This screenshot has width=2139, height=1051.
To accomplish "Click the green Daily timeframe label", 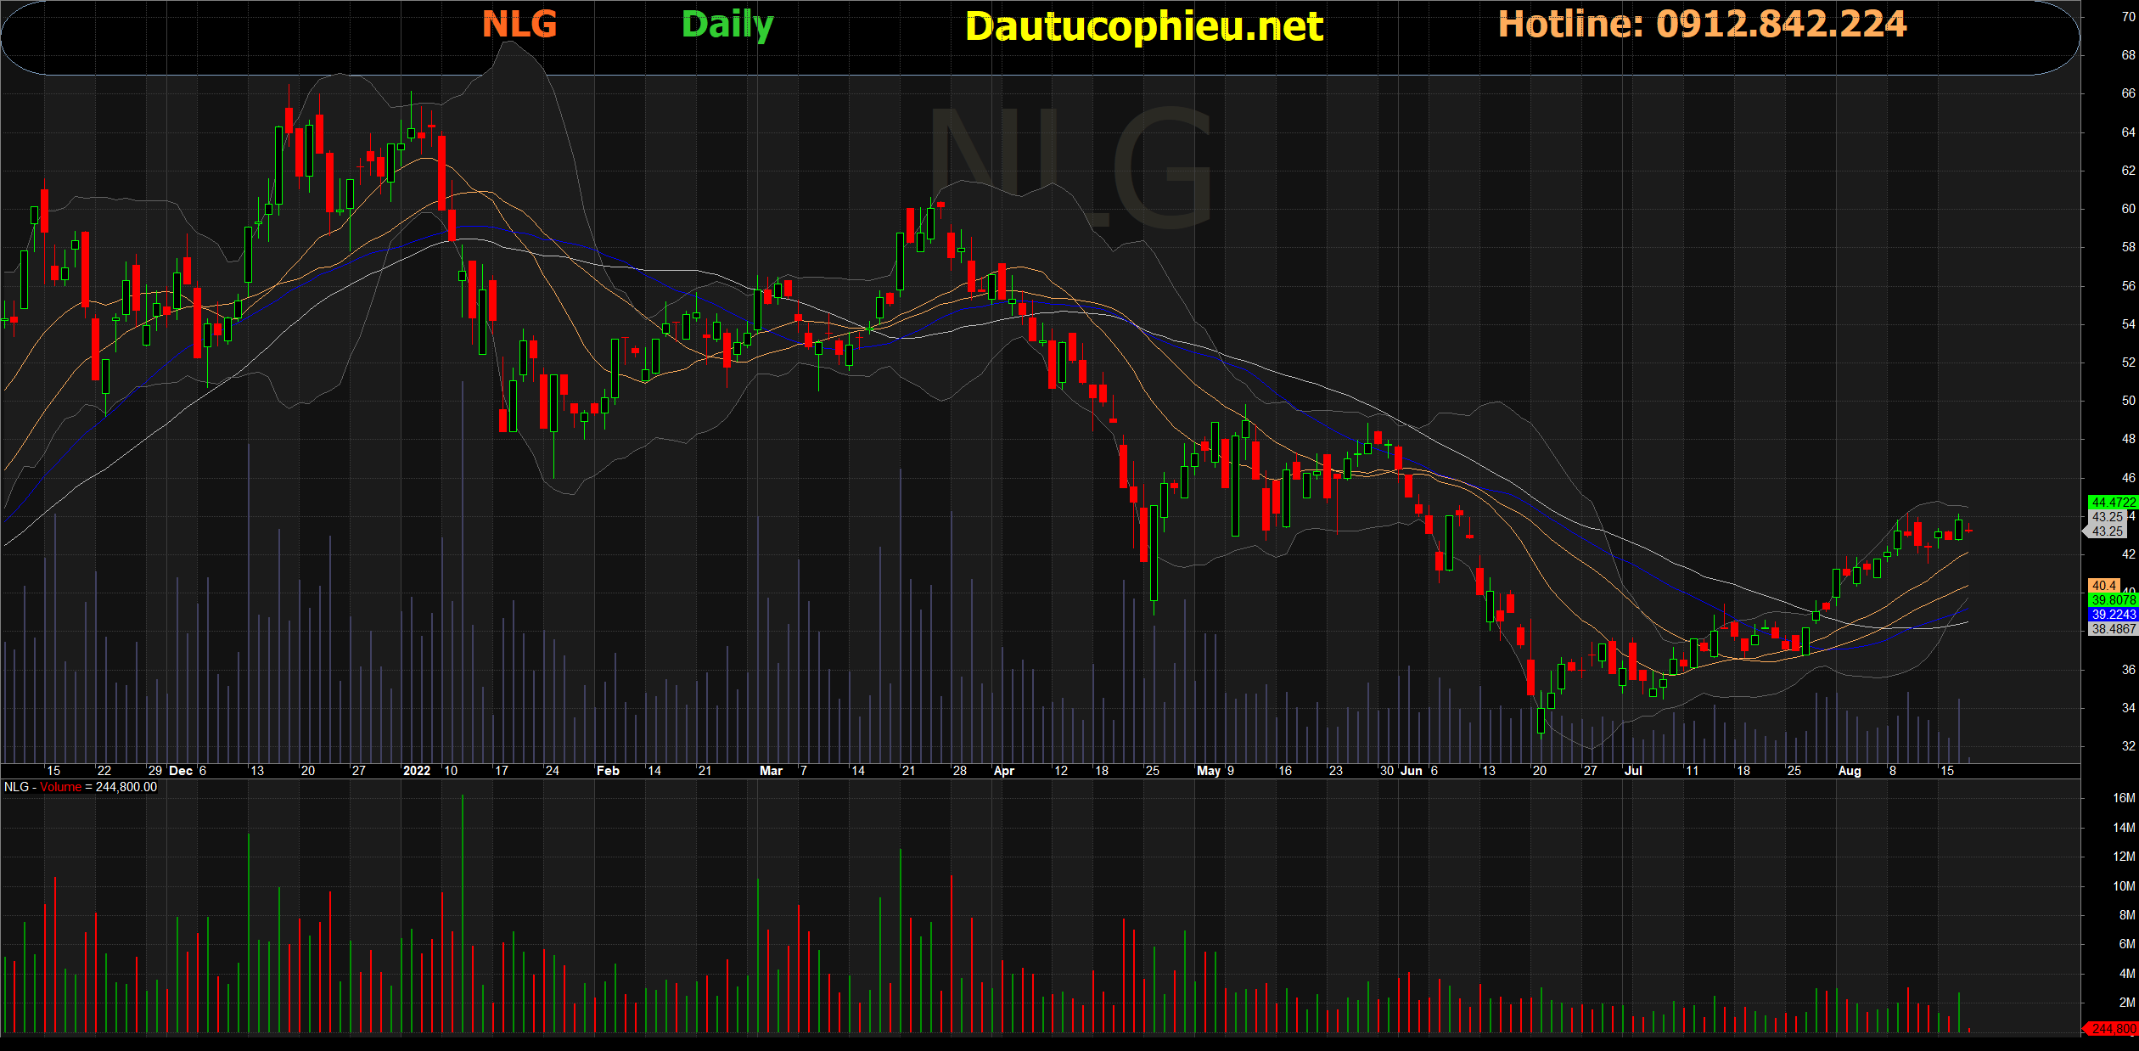I will [x=727, y=25].
